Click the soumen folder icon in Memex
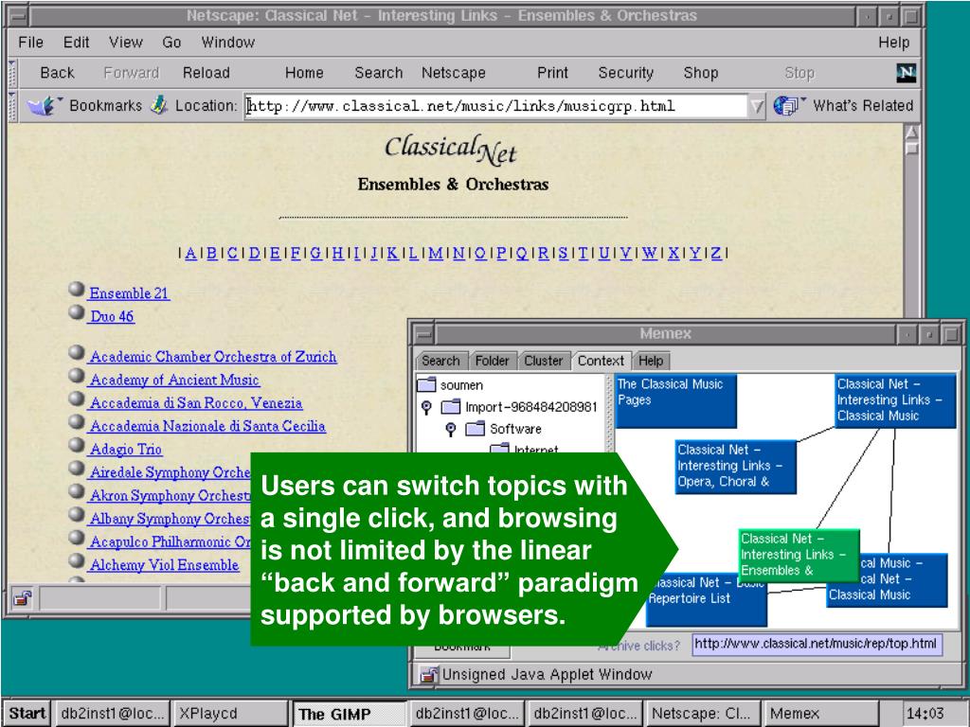Image resolution: width=970 pixels, height=727 pixels. tap(427, 385)
